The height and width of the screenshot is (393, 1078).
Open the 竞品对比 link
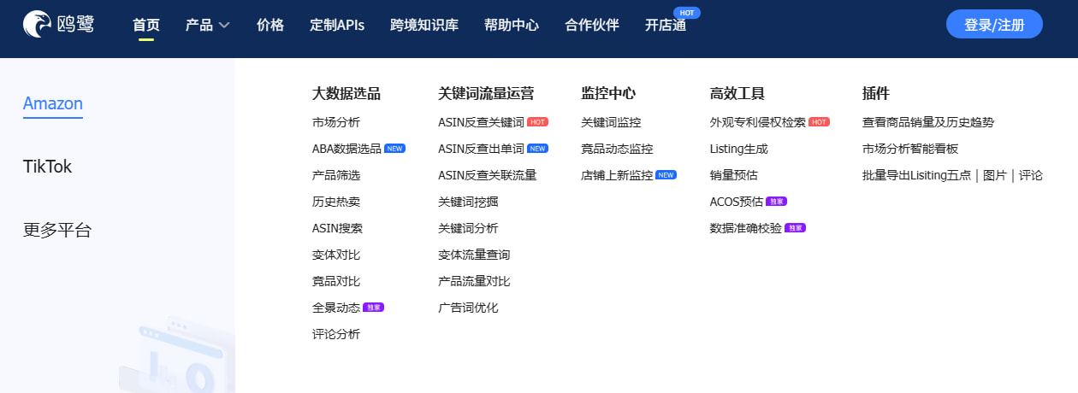coord(336,281)
